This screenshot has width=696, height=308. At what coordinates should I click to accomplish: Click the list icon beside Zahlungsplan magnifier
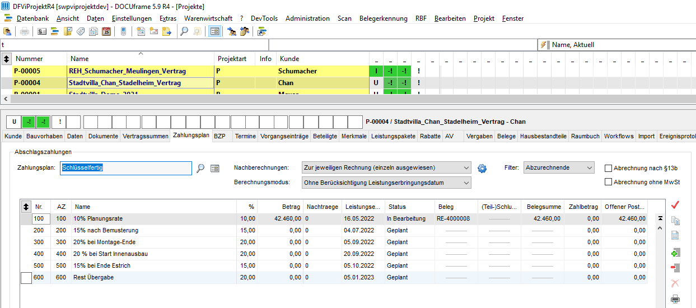coord(214,168)
